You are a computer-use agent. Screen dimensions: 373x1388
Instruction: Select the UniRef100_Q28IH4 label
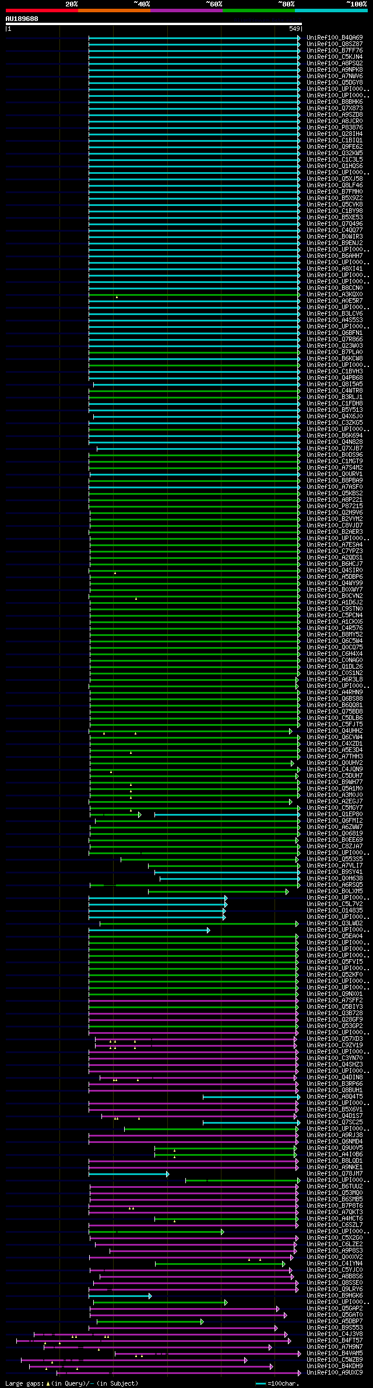click(x=335, y=134)
